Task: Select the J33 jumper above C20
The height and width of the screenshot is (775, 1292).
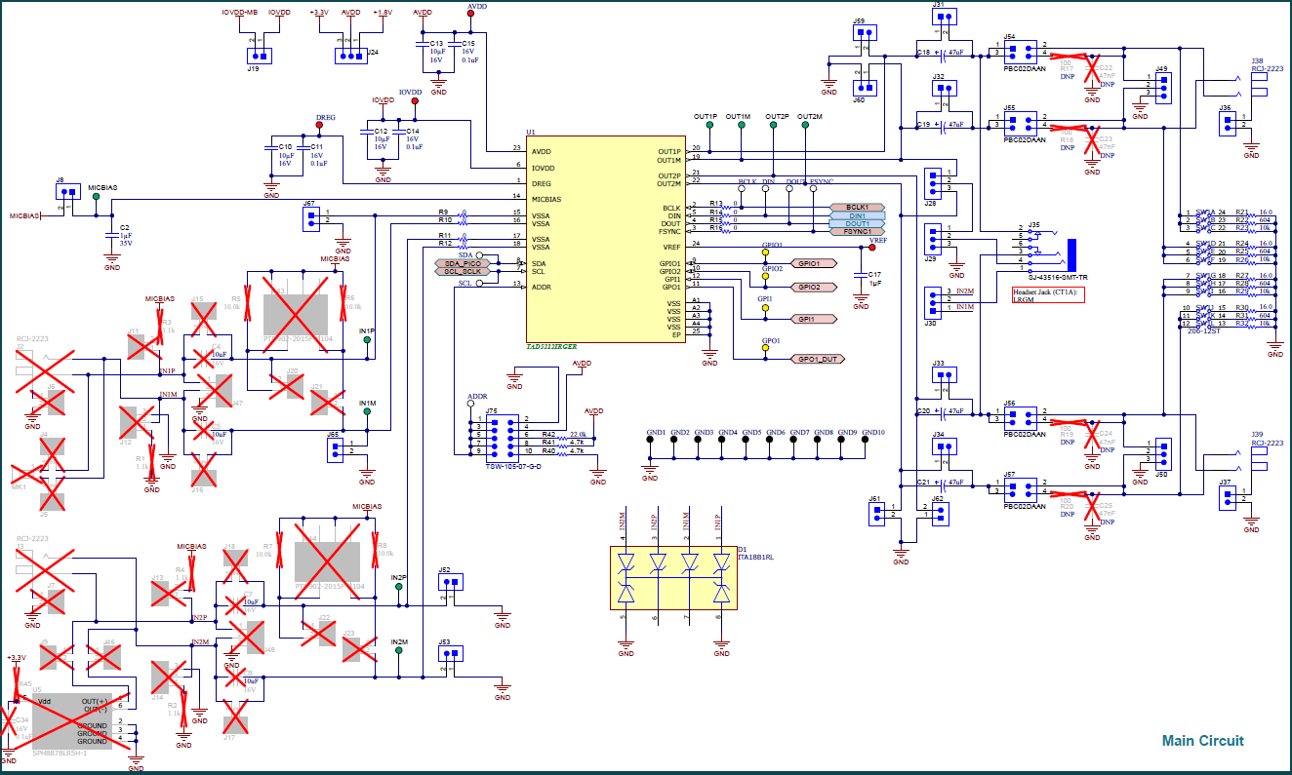Action: coord(945,375)
